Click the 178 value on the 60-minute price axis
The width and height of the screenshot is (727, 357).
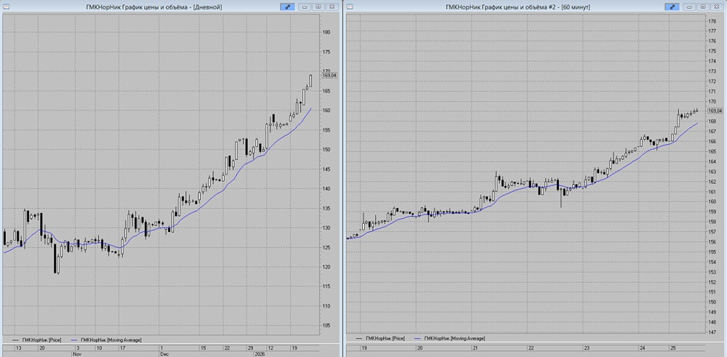tap(712, 21)
